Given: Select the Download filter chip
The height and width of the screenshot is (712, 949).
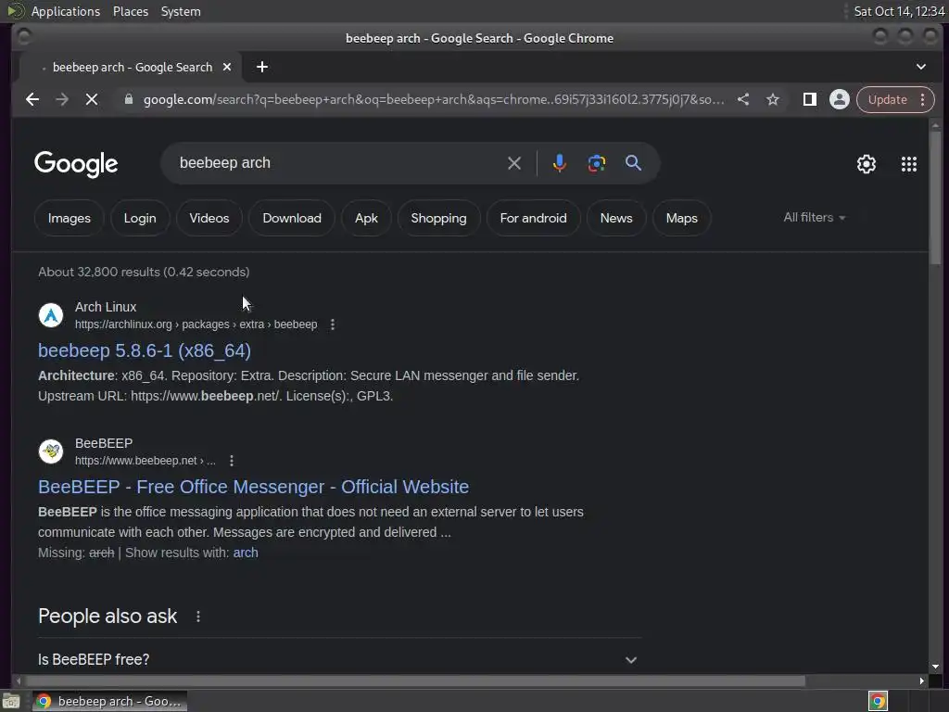Looking at the screenshot, I should pyautogui.click(x=292, y=218).
